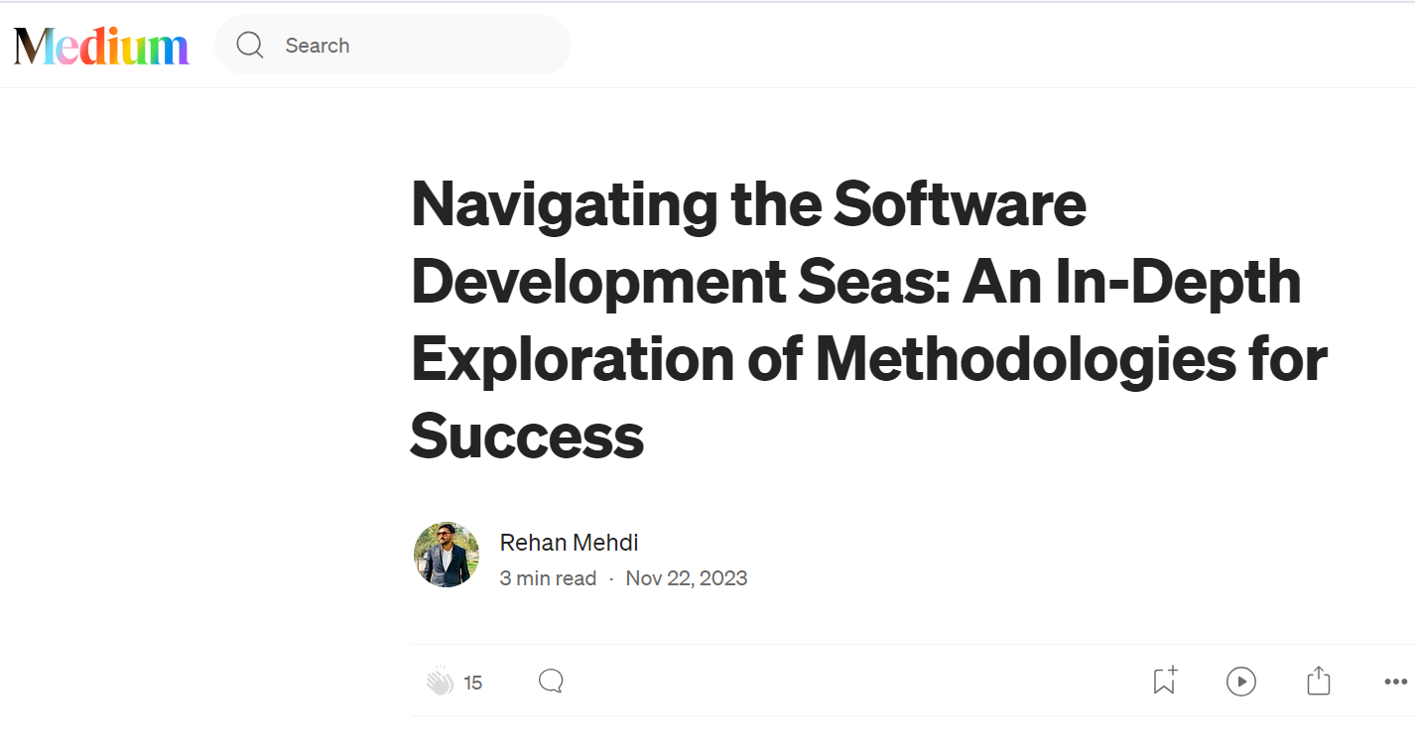Click the "Navigating the Software" headline line
Image resolution: width=1415 pixels, height=751 pixels.
[x=749, y=203]
